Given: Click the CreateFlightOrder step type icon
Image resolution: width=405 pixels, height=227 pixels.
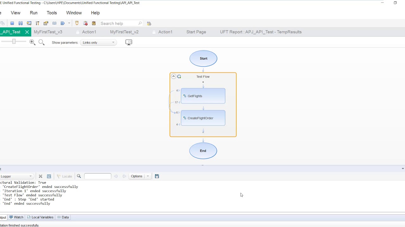Looking at the screenshot, I should click(185, 118).
